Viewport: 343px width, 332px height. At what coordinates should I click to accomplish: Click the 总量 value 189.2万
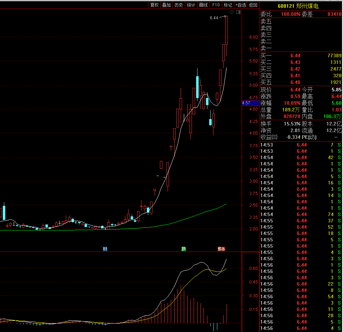click(x=291, y=110)
